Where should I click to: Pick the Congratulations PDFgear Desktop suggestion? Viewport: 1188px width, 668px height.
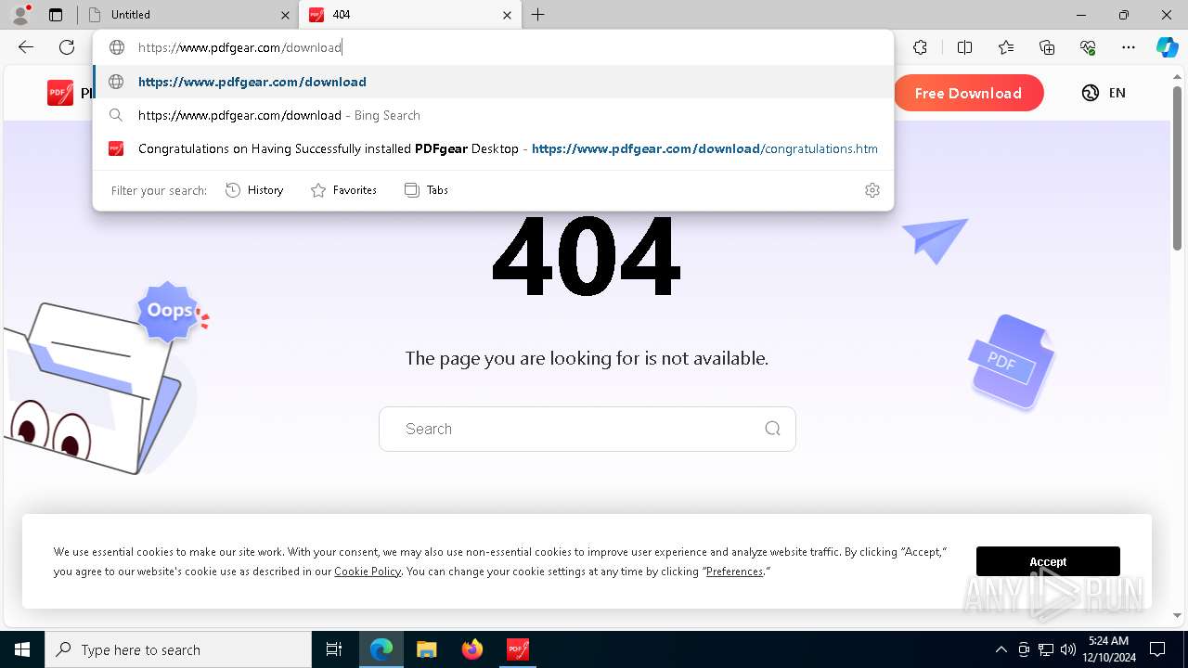click(493, 148)
